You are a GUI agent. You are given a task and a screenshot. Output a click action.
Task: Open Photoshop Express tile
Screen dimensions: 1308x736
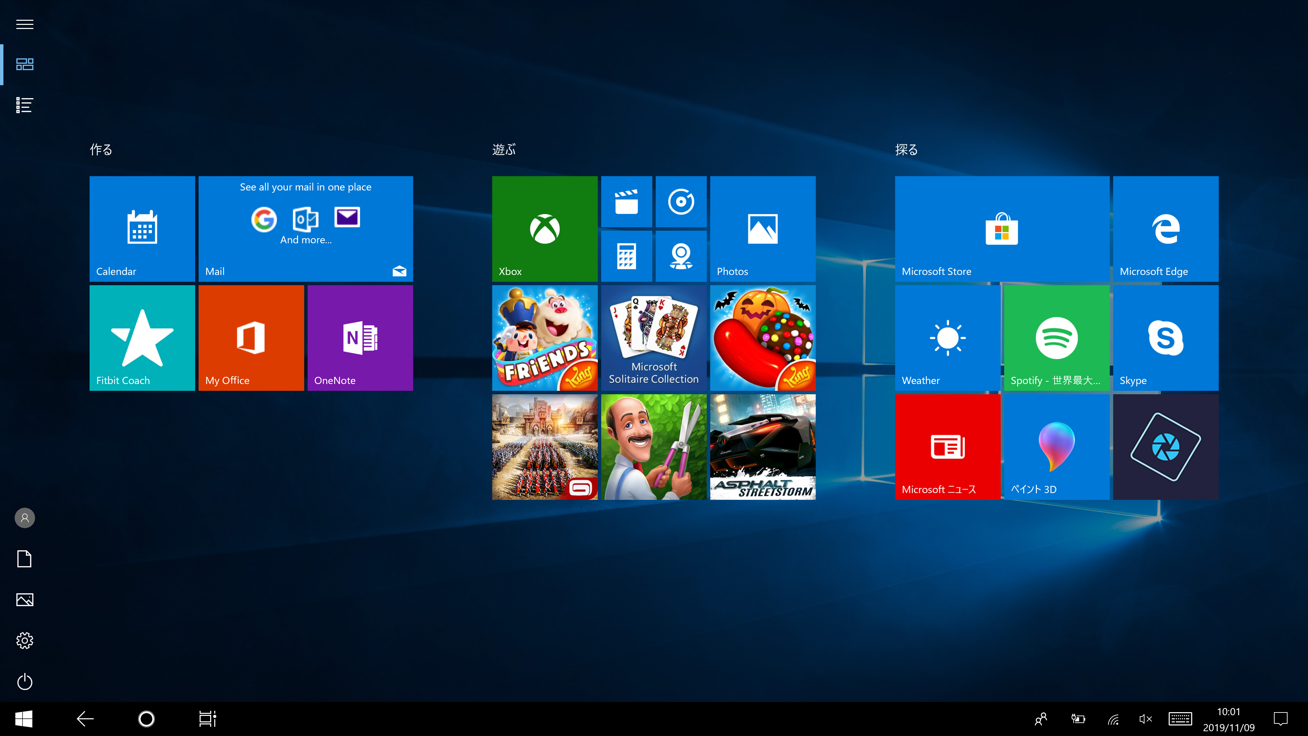click(1165, 446)
